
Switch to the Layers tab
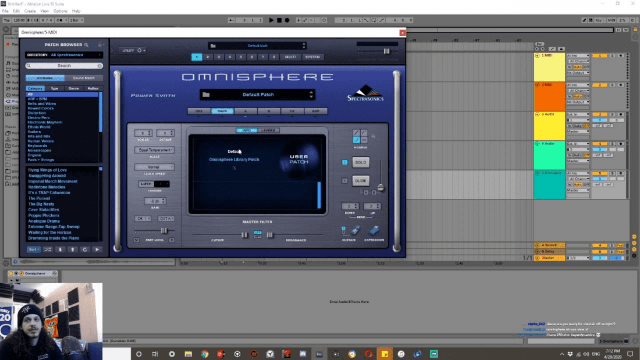click(268, 131)
